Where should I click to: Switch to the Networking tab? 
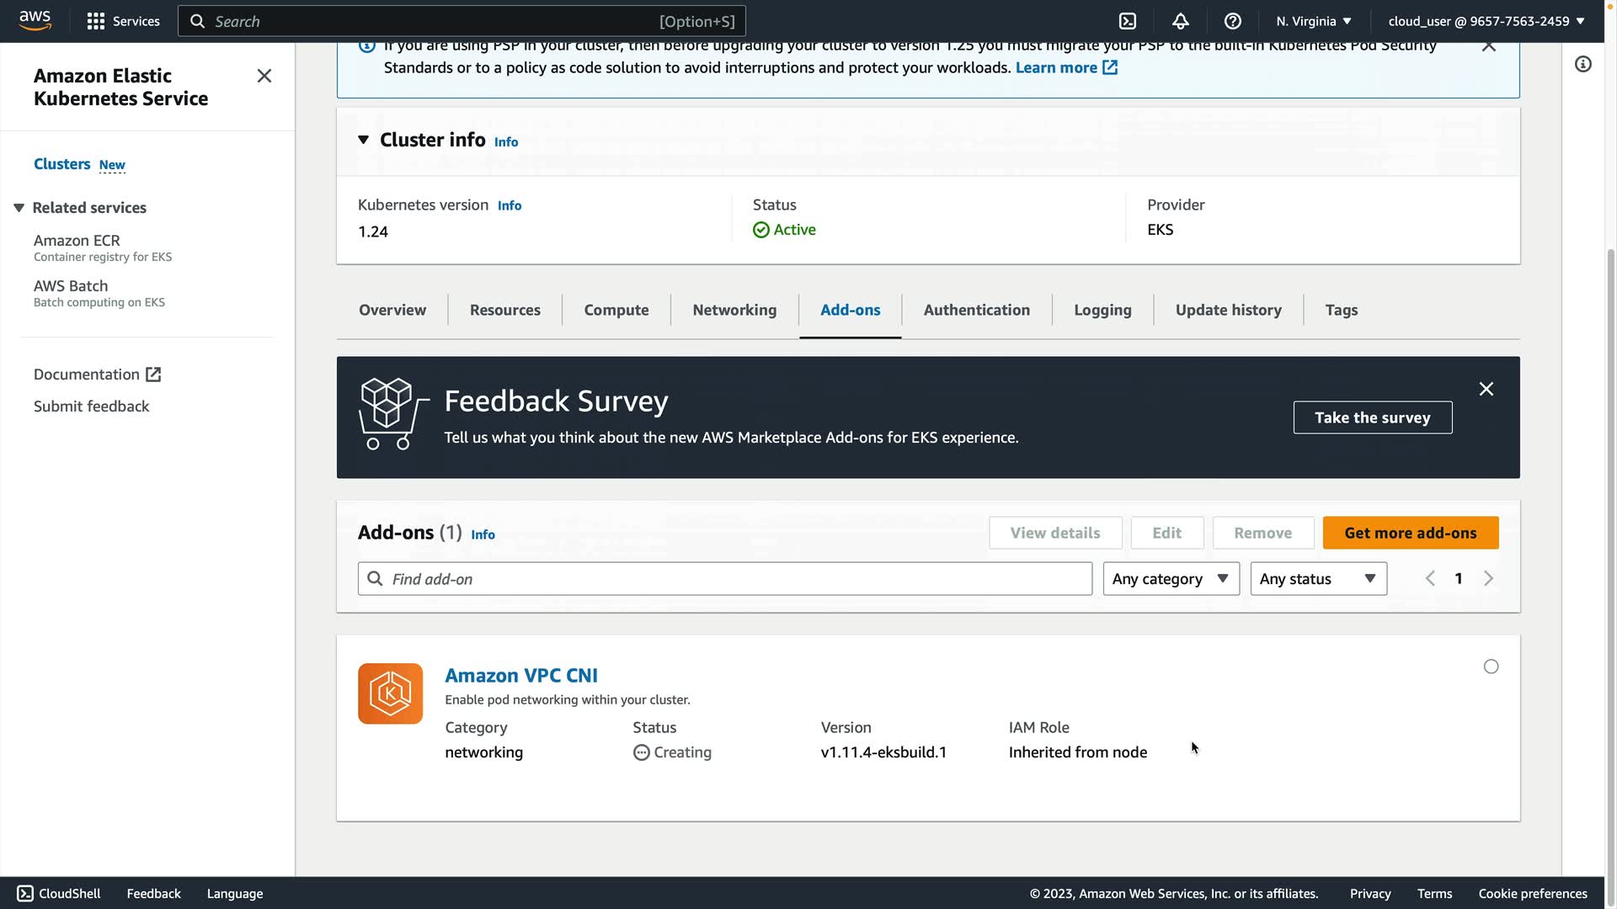pos(734,310)
